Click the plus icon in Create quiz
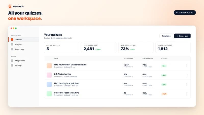The width and height of the screenshot is (204, 115). tap(177, 36)
